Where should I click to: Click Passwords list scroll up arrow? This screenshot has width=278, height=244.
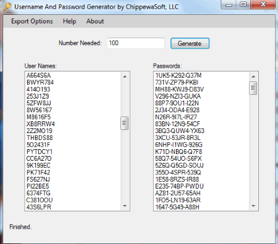(253, 76)
